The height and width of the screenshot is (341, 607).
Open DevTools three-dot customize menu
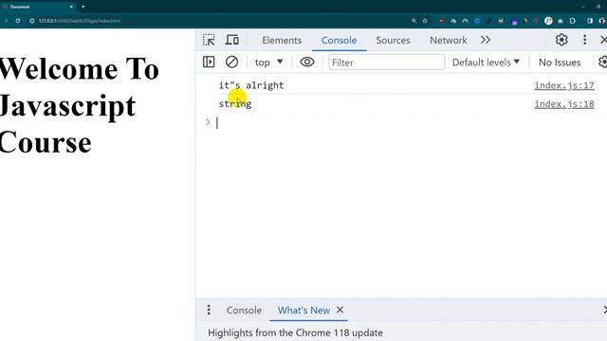coord(584,40)
